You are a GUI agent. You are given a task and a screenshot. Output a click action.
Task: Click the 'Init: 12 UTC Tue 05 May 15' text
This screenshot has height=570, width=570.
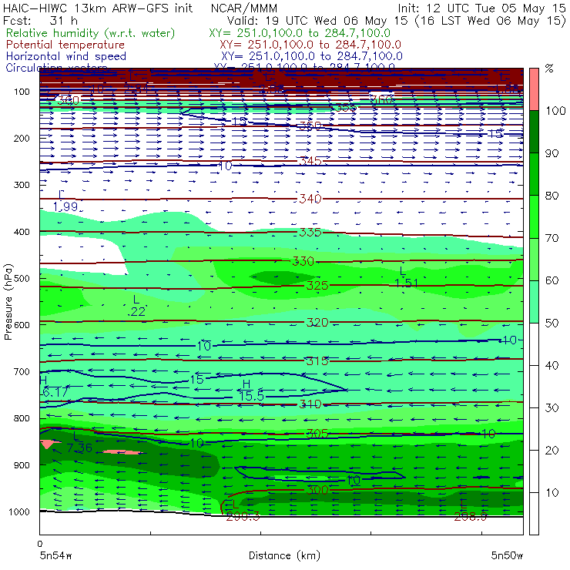481,8
